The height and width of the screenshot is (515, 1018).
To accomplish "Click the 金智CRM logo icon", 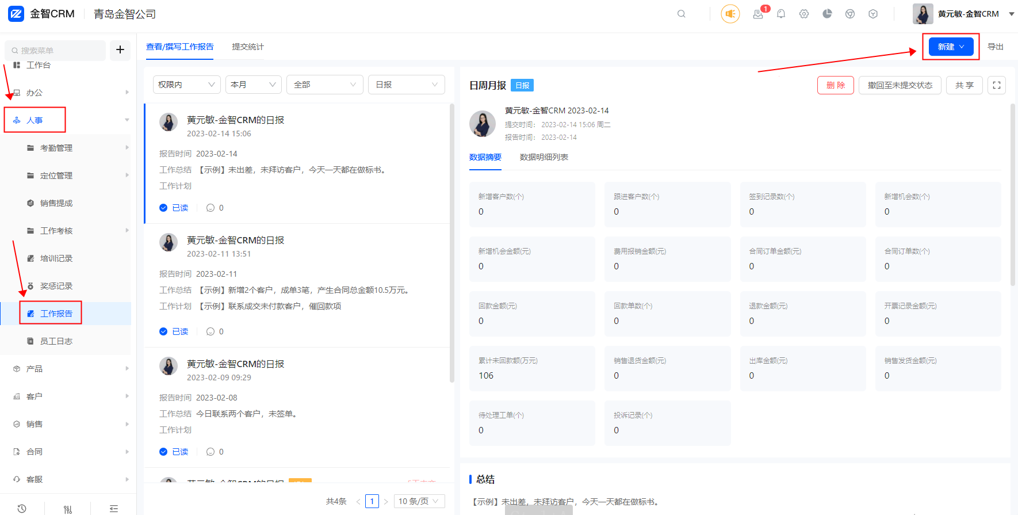I will (16, 14).
